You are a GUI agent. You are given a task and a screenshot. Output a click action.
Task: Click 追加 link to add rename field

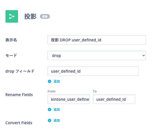coord(57,109)
